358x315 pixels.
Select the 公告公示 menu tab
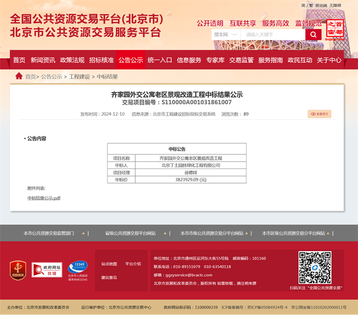[x=130, y=60]
